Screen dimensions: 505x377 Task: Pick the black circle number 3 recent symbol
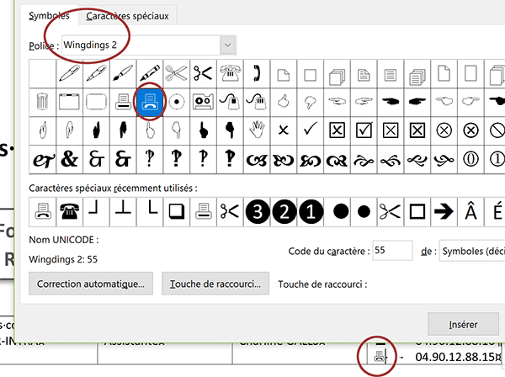[257, 212]
